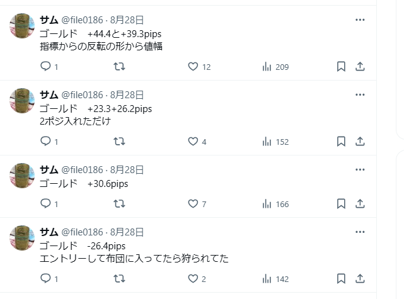Open the 8月28日 timestamp on the -26.4pips tweet
Image resolution: width=404 pixels, height=299 pixels.
(127, 232)
